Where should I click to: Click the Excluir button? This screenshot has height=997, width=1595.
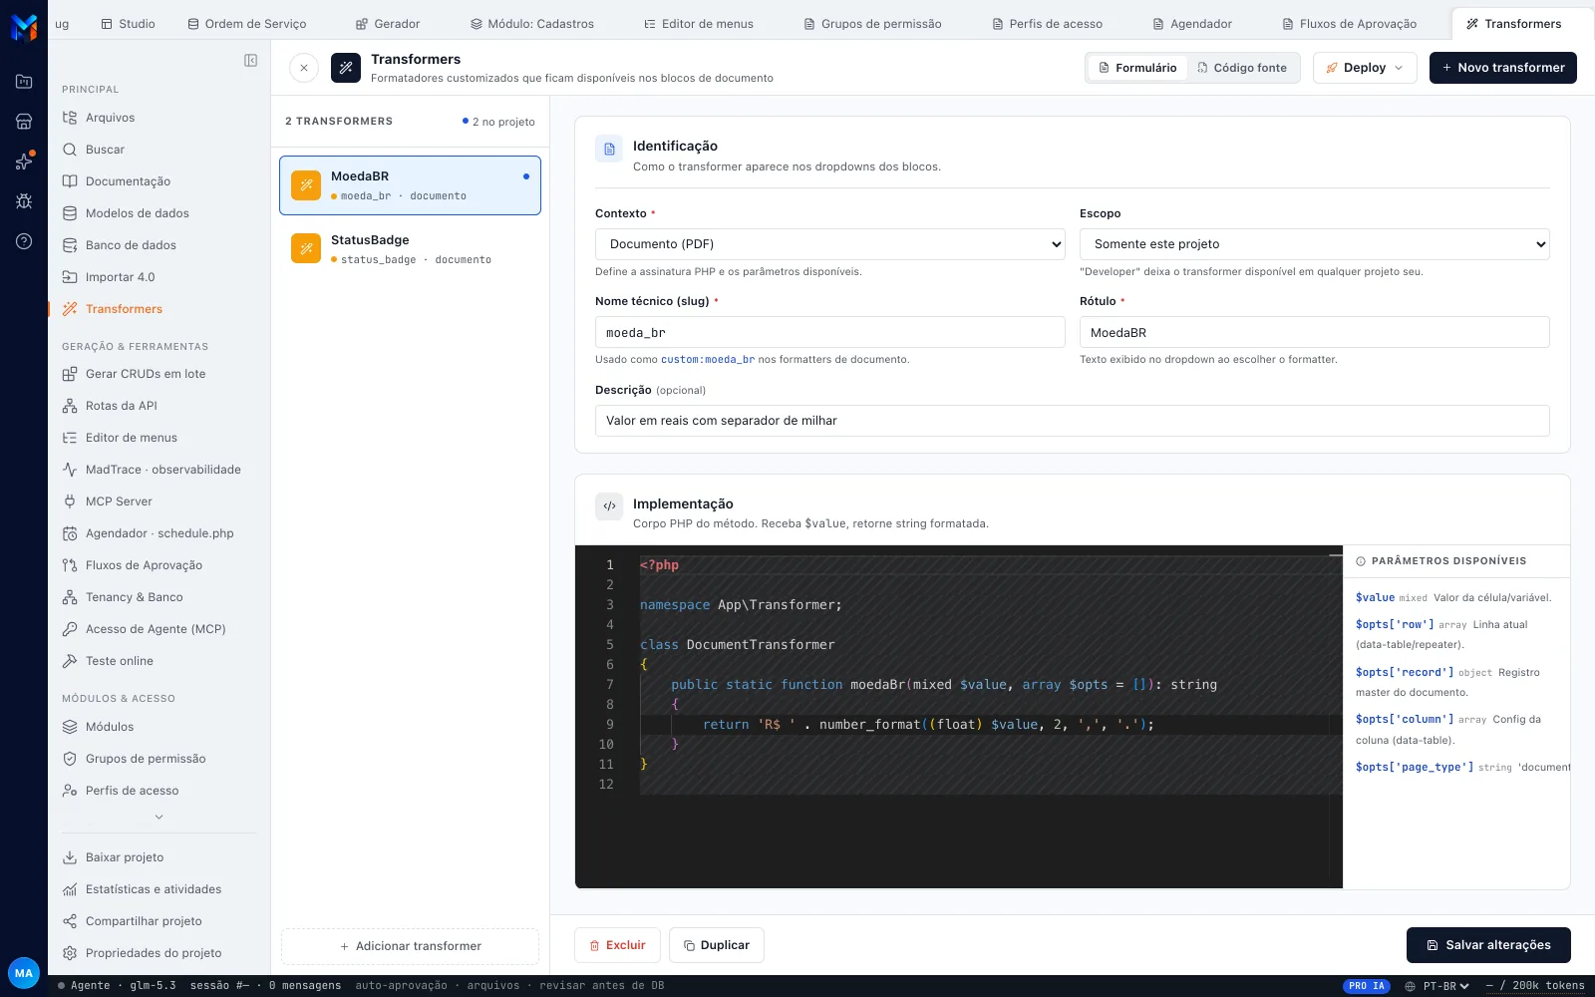coord(617,945)
